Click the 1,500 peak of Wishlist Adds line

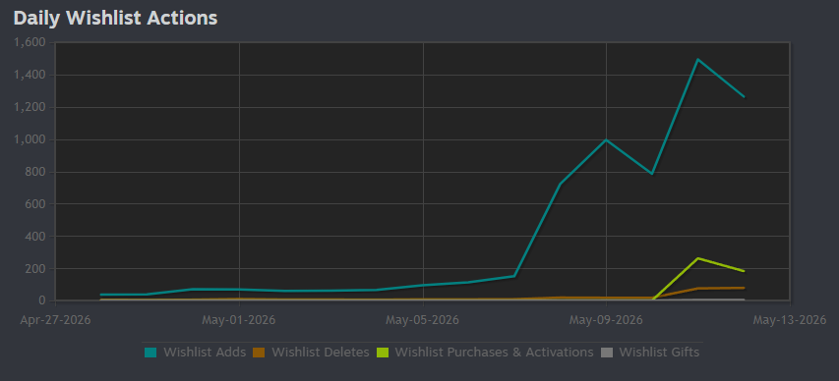point(697,59)
